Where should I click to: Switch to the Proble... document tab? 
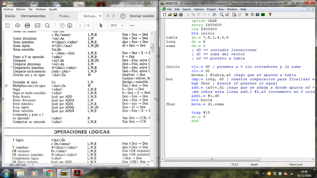point(65,16)
